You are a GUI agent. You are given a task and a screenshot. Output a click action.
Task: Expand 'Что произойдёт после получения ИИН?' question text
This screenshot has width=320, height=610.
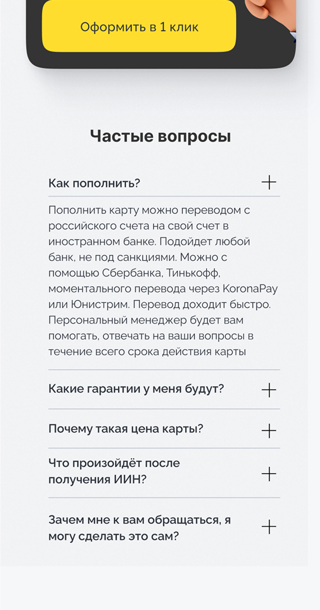coord(114,471)
